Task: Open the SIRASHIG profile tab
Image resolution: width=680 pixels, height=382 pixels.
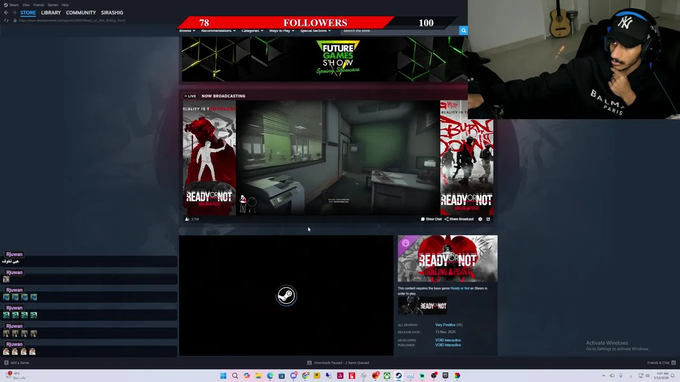Action: (x=112, y=13)
